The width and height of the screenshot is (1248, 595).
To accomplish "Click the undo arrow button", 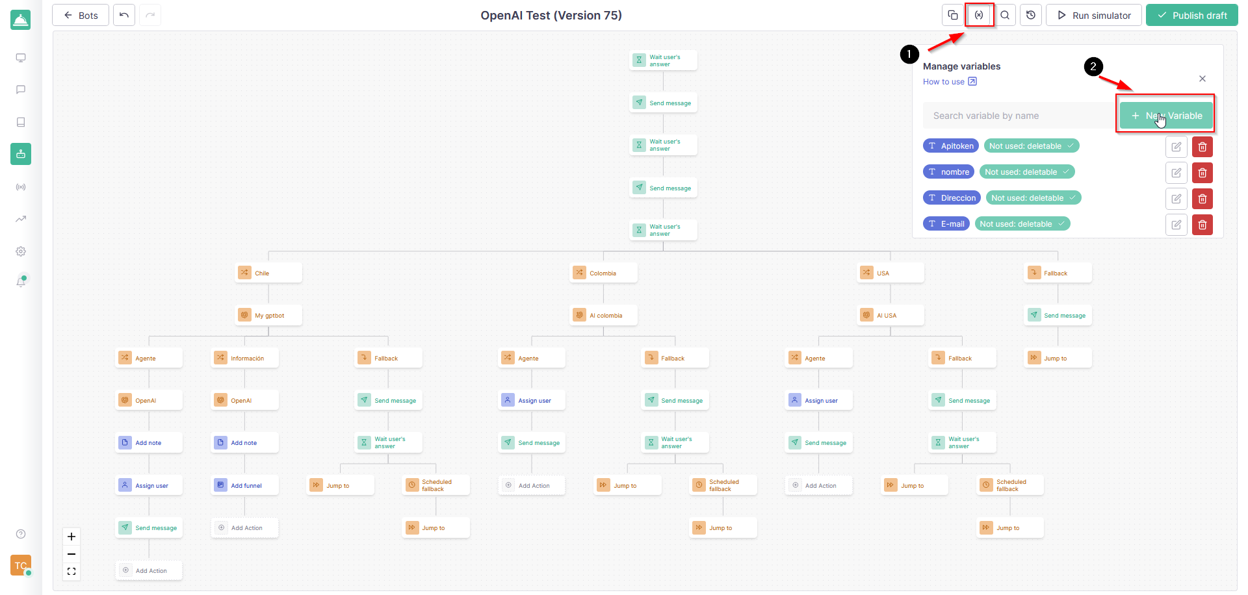I will pos(124,15).
